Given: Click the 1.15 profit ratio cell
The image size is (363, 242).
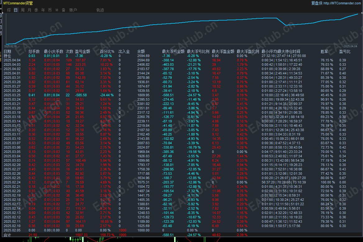Looking at the screenshot, I should click(342, 152).
